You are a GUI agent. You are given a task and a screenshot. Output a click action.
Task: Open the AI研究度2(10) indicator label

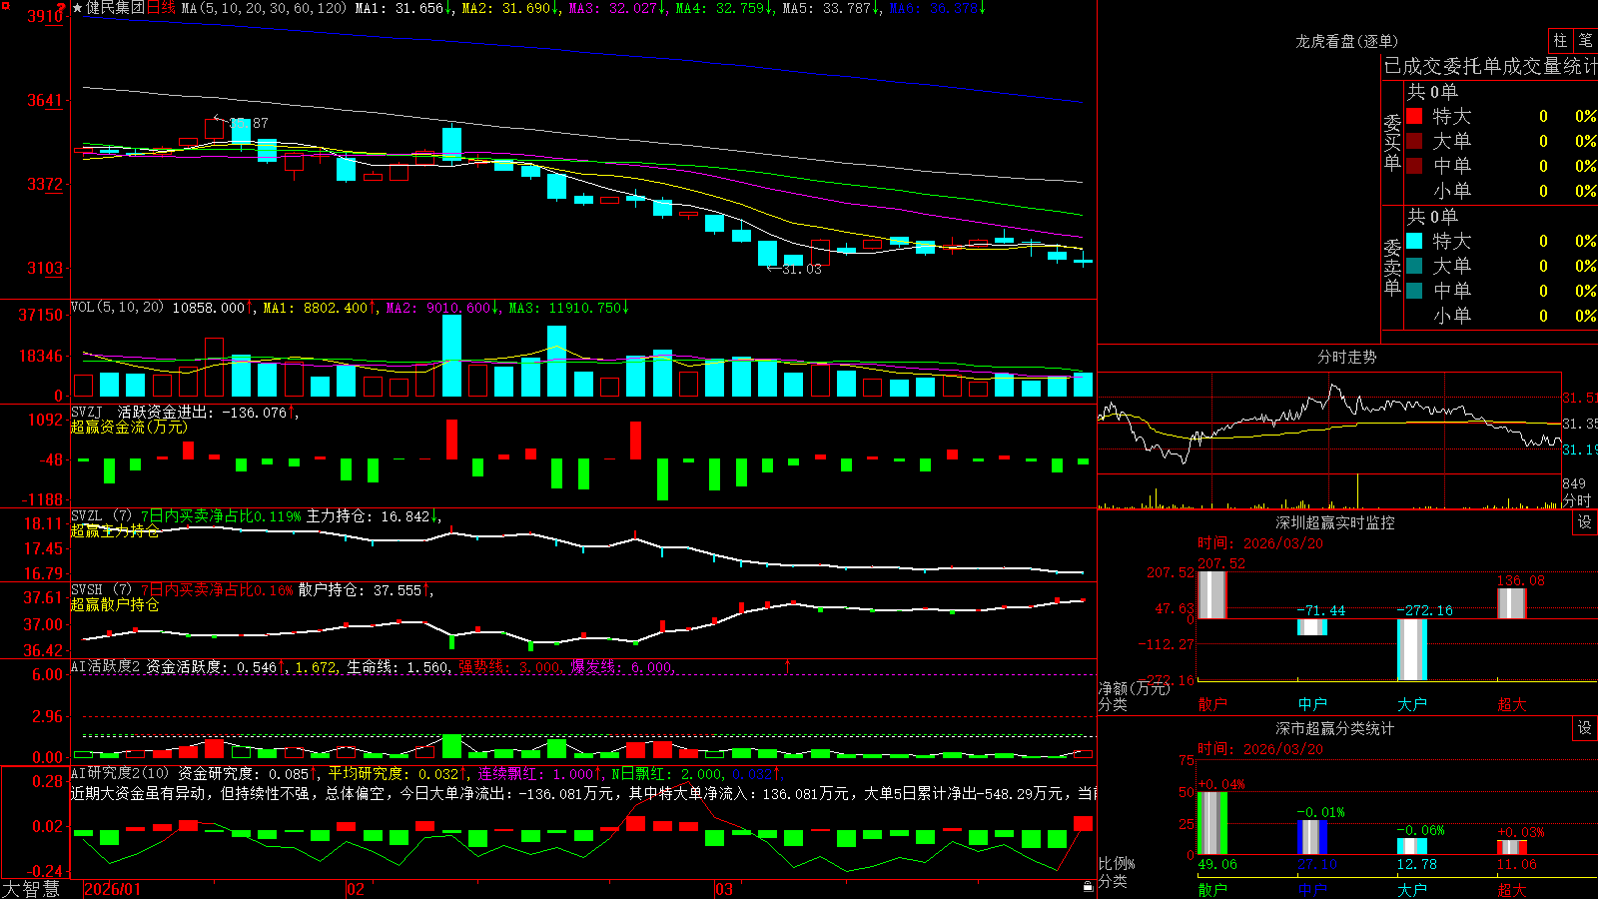120,773
